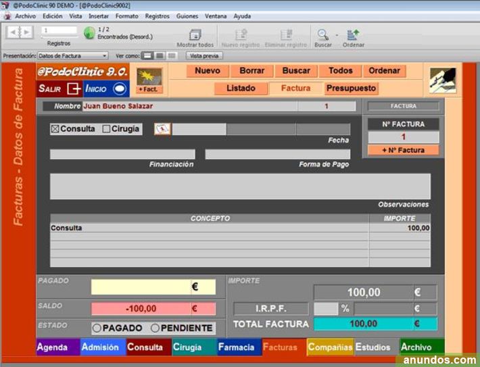Click the 100,00 importe cell in table
The height and width of the screenshot is (367, 480).
(x=400, y=228)
